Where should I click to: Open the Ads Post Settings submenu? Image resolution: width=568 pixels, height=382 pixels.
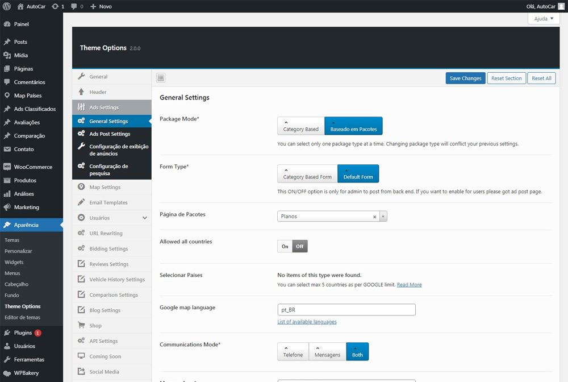[x=110, y=134]
